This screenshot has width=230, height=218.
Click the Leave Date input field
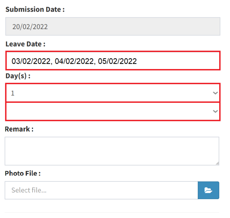click(x=113, y=61)
